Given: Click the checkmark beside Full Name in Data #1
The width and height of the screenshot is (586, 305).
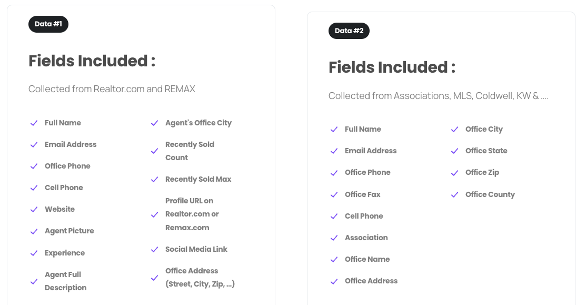Looking at the screenshot, I should pos(34,123).
